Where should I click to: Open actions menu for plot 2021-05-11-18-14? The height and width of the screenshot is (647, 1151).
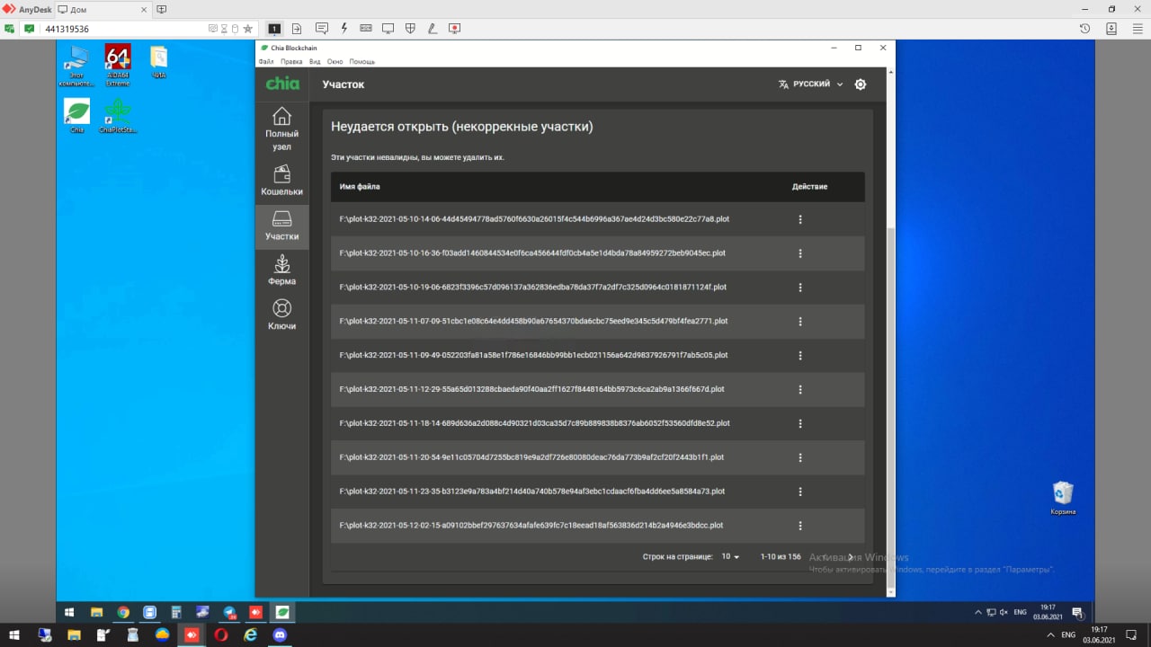coord(800,423)
